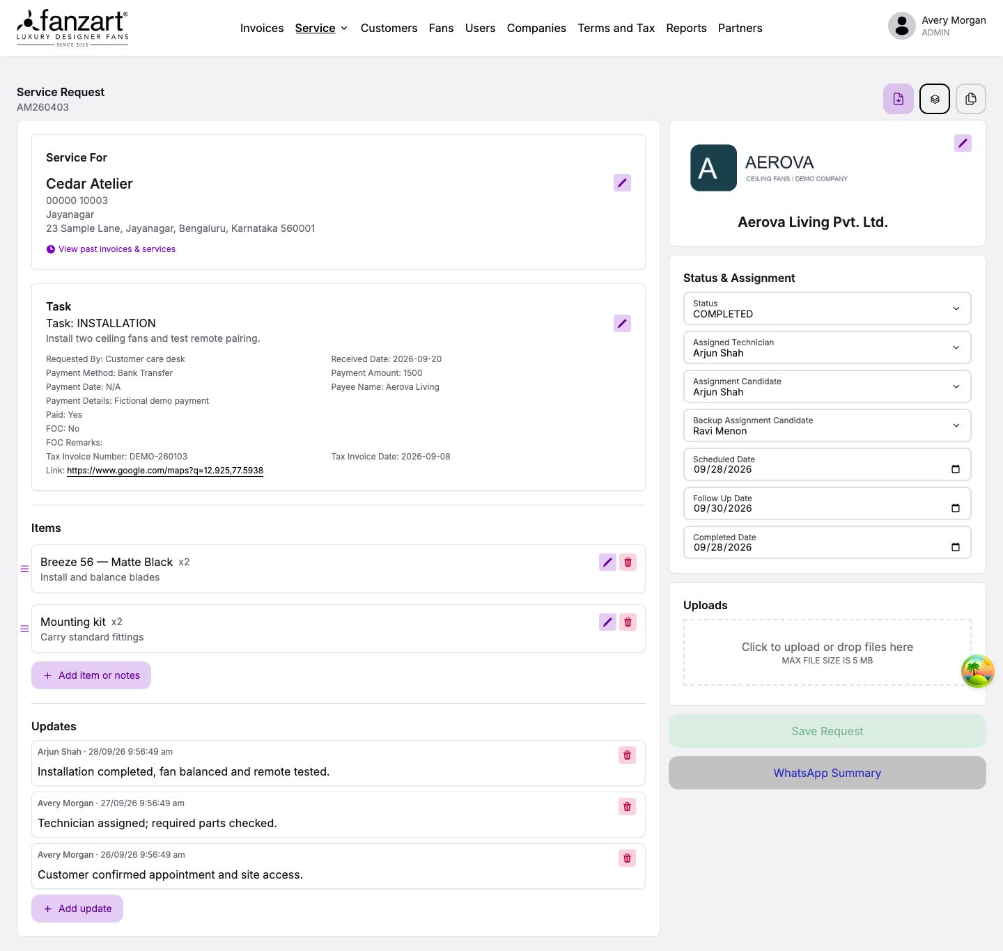
Task: Click the Breeze 56 drag handle
Action: [x=24, y=569]
